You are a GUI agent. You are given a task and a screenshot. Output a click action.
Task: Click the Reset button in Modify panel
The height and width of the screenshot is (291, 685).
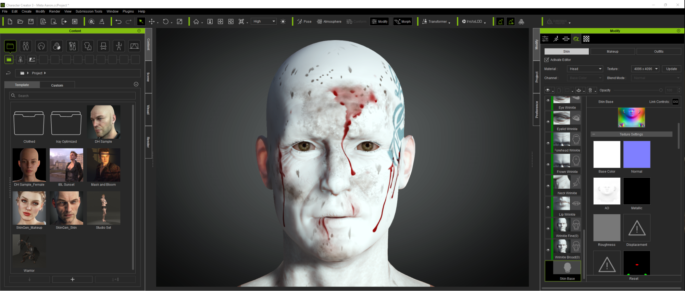click(x=634, y=279)
